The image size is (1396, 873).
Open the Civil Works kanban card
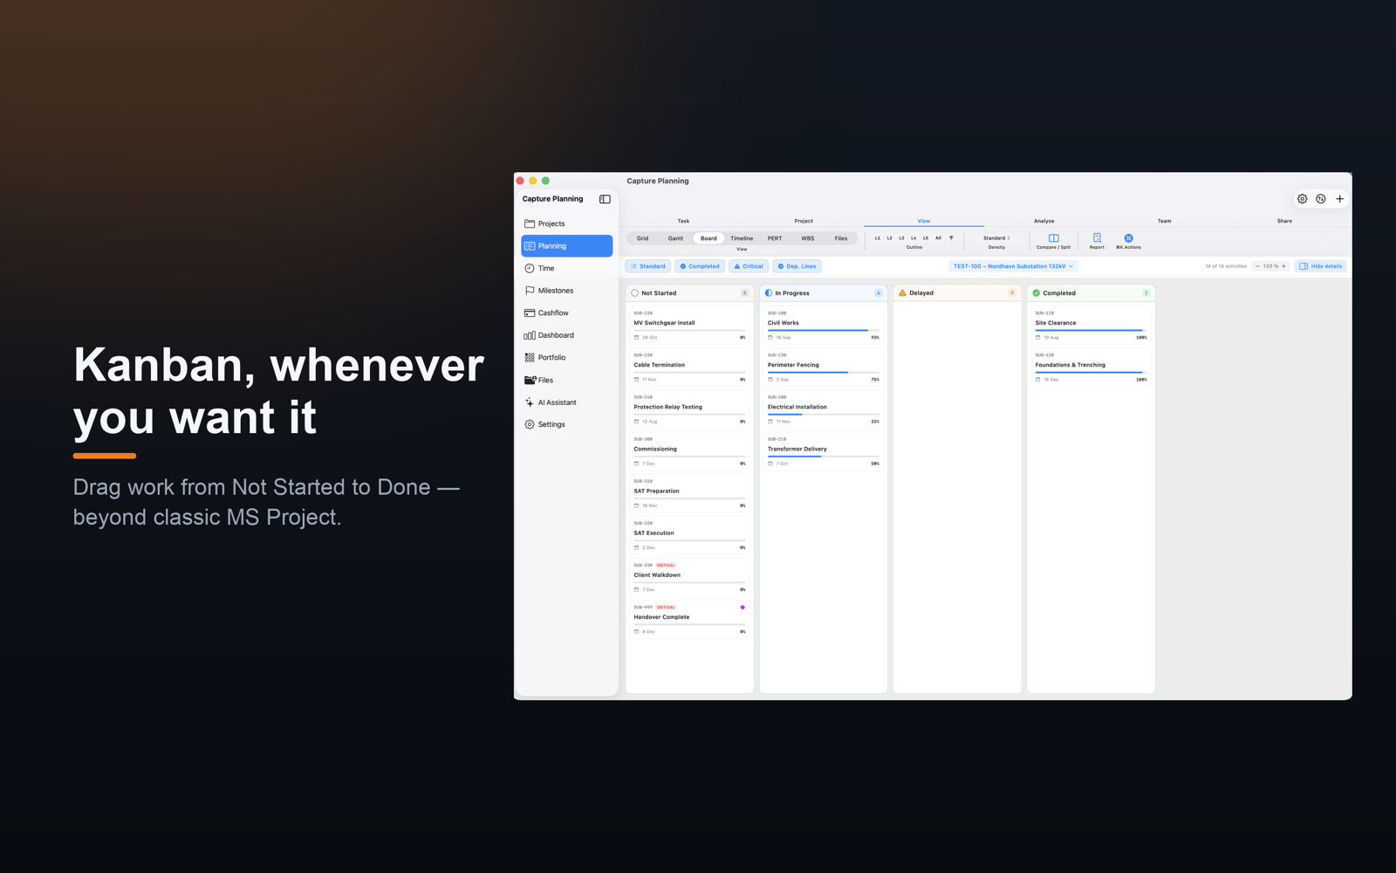tap(823, 325)
